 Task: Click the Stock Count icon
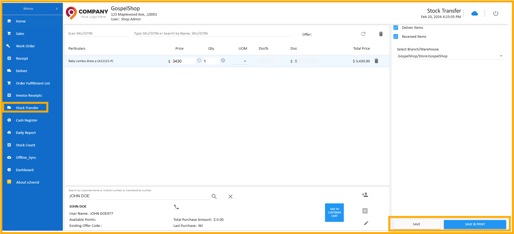[9, 145]
